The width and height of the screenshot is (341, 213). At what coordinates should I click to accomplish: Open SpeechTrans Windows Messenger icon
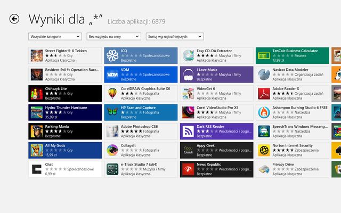point(264,132)
